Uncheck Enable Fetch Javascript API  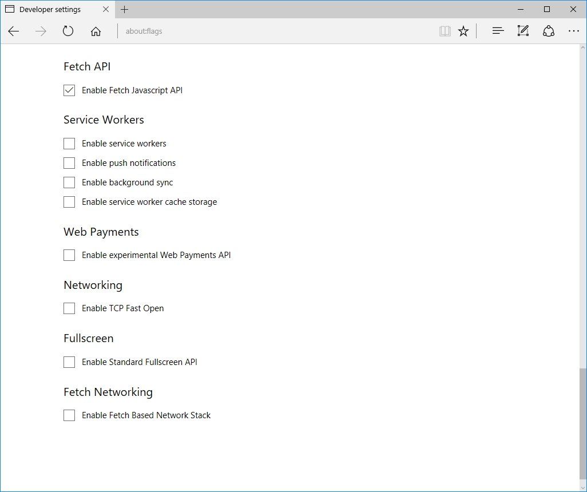click(x=69, y=90)
